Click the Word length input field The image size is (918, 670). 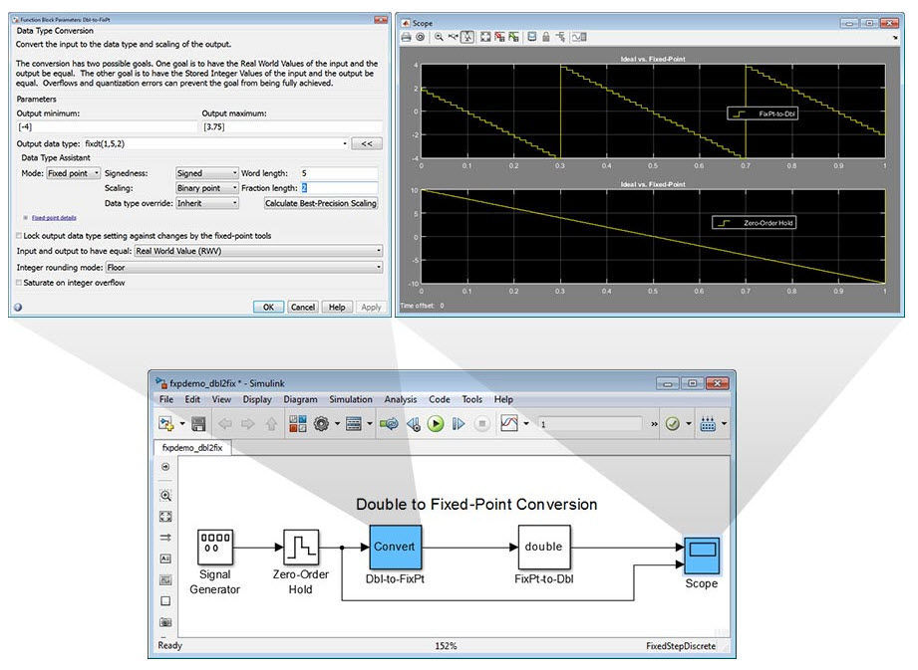[339, 173]
